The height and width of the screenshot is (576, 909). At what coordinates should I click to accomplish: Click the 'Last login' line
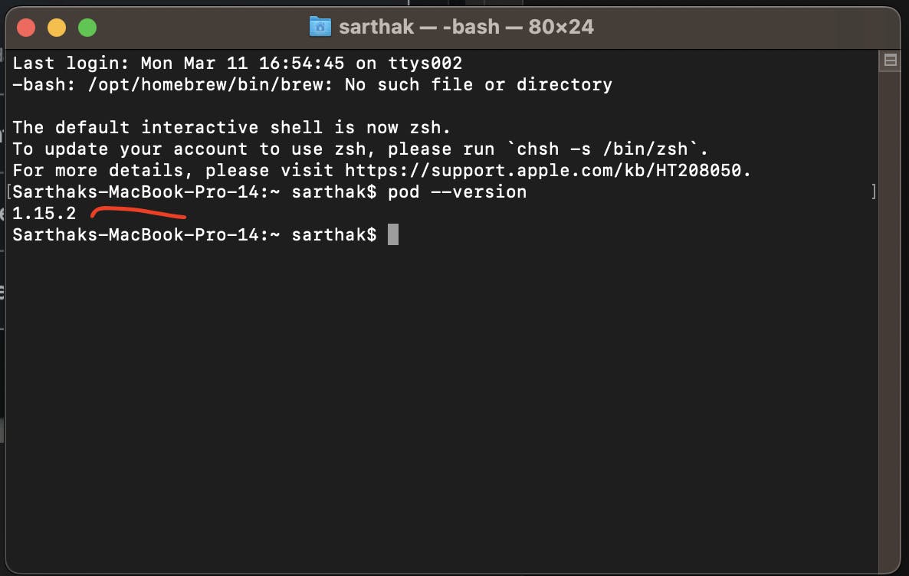point(238,63)
